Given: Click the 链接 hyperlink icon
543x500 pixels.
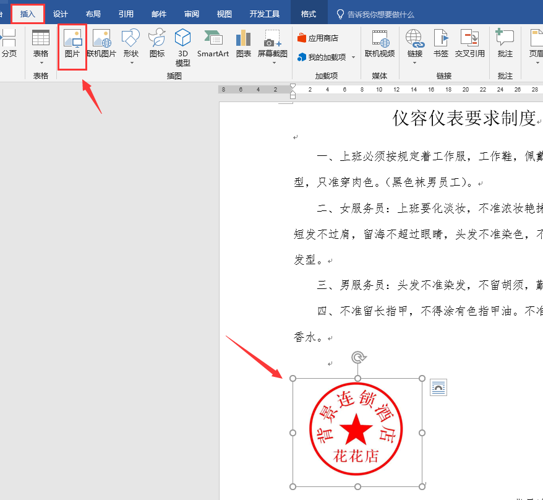Looking at the screenshot, I should 415,38.
